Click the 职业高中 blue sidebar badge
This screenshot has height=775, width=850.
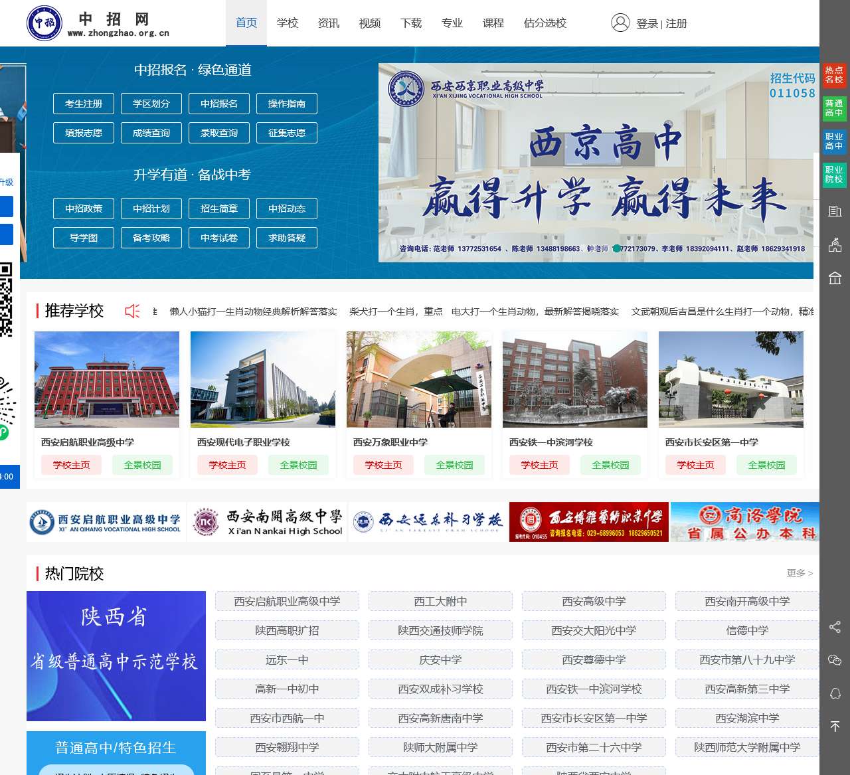point(834,141)
